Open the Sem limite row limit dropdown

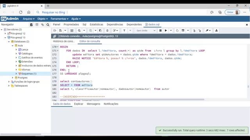146,30
